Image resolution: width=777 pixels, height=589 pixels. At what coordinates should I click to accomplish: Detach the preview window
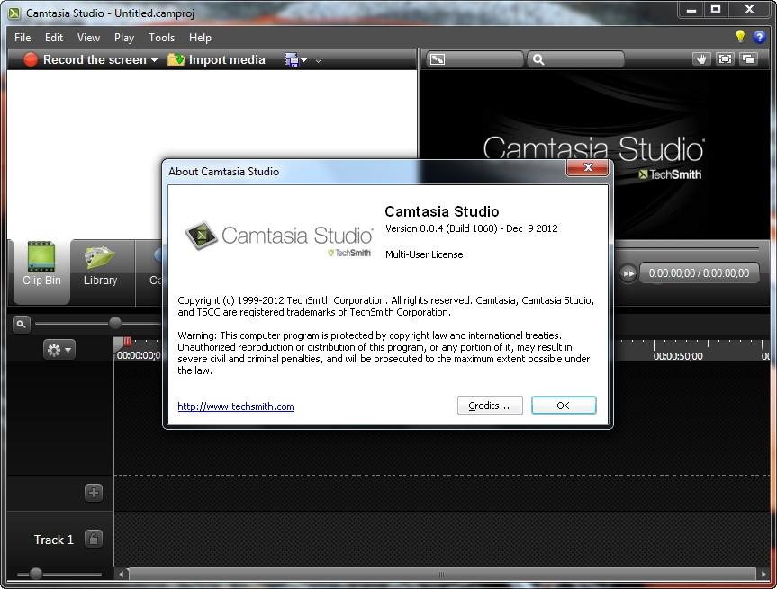747,59
